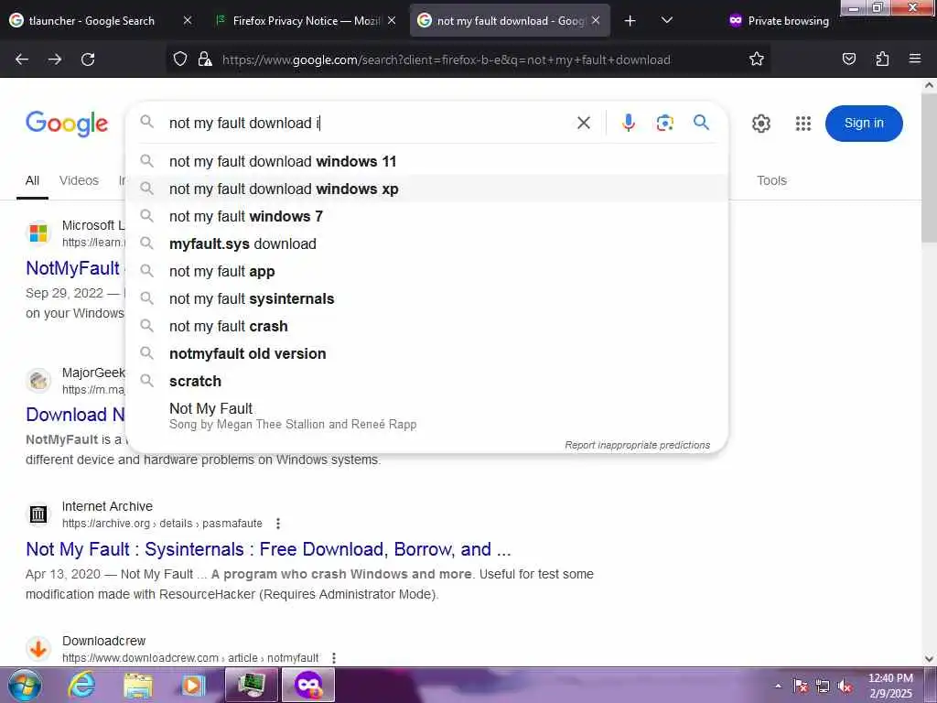Choose suggestion 'not my fault sysinternals'

427,299
